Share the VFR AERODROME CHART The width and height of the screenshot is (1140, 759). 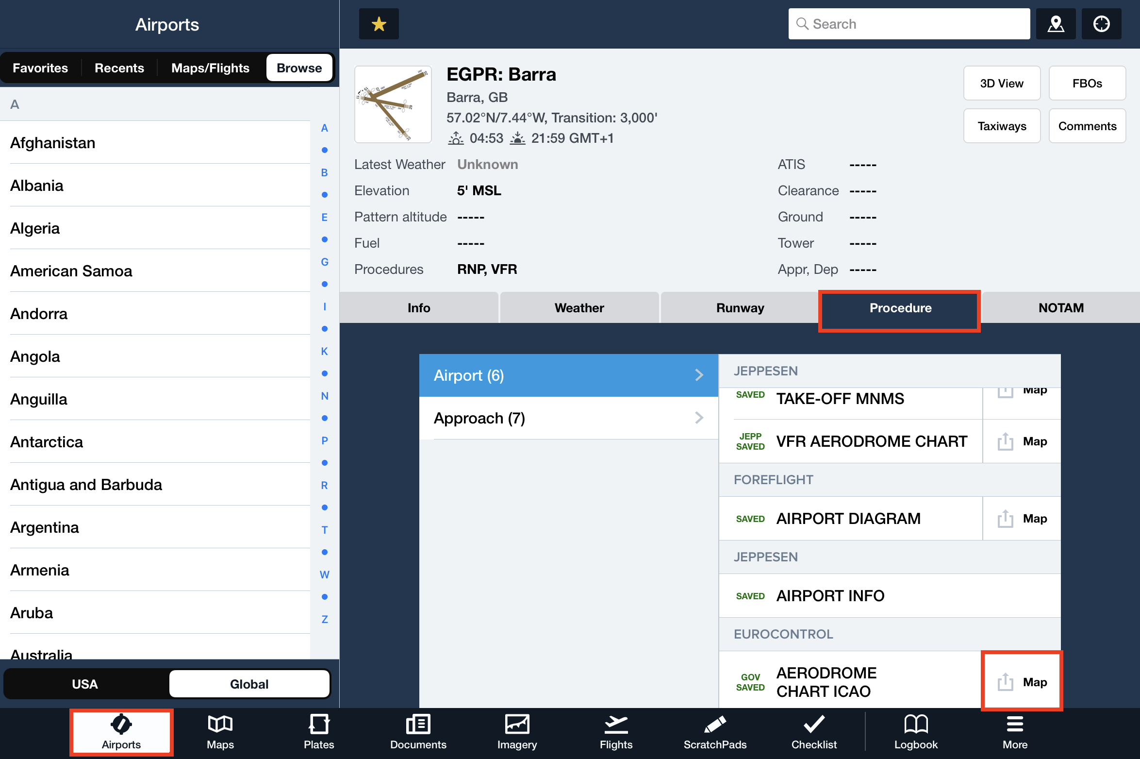pos(1005,441)
